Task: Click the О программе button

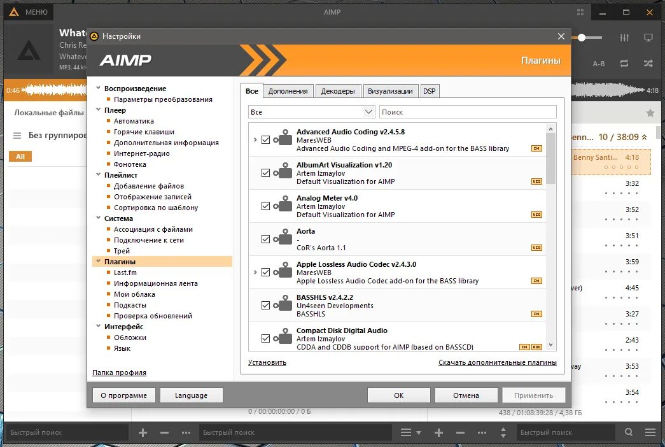Action: (124, 395)
